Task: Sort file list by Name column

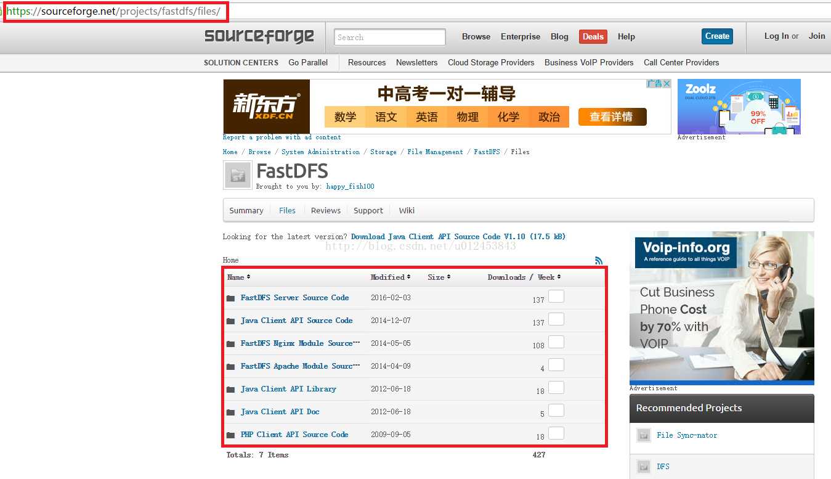Action: [x=238, y=277]
